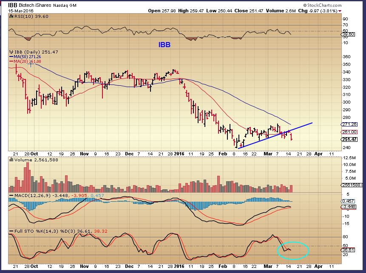Click the blue line swatch before MA(50)

tap(11, 57)
